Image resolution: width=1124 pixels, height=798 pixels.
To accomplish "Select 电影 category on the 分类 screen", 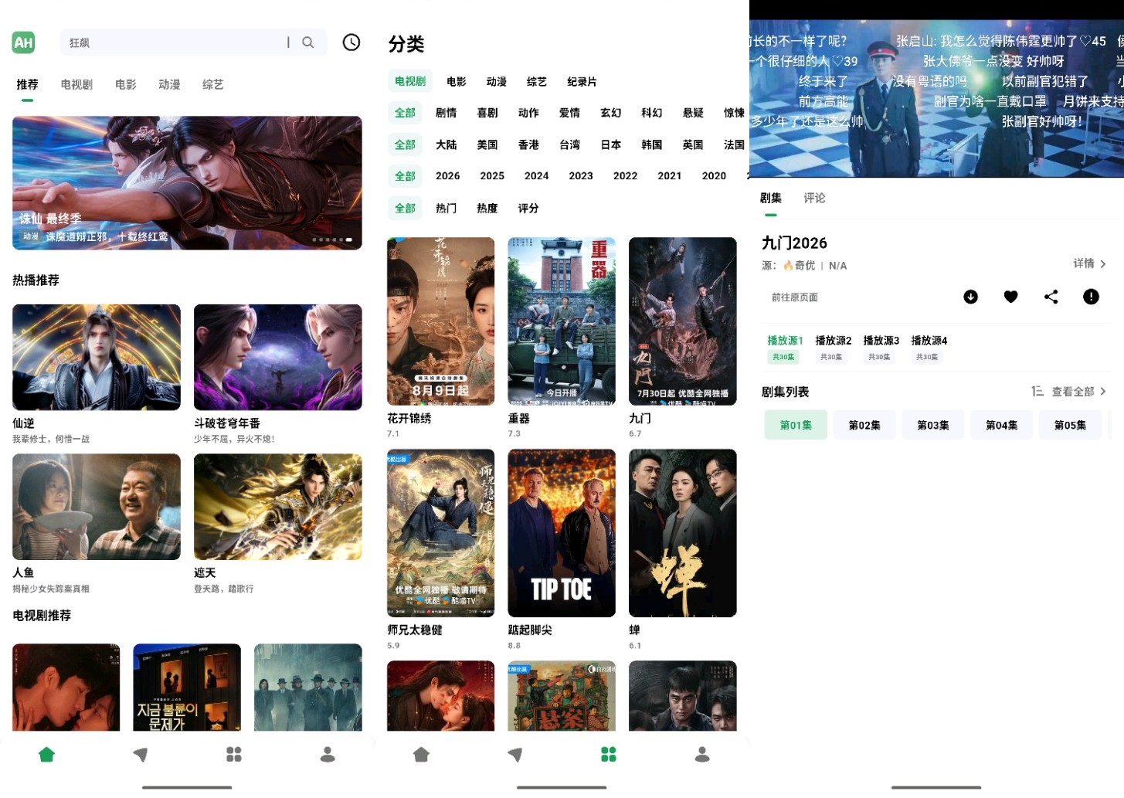I will tap(457, 82).
